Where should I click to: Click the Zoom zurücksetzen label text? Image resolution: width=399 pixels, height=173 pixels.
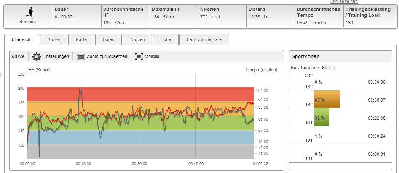pyautogui.click(x=107, y=56)
